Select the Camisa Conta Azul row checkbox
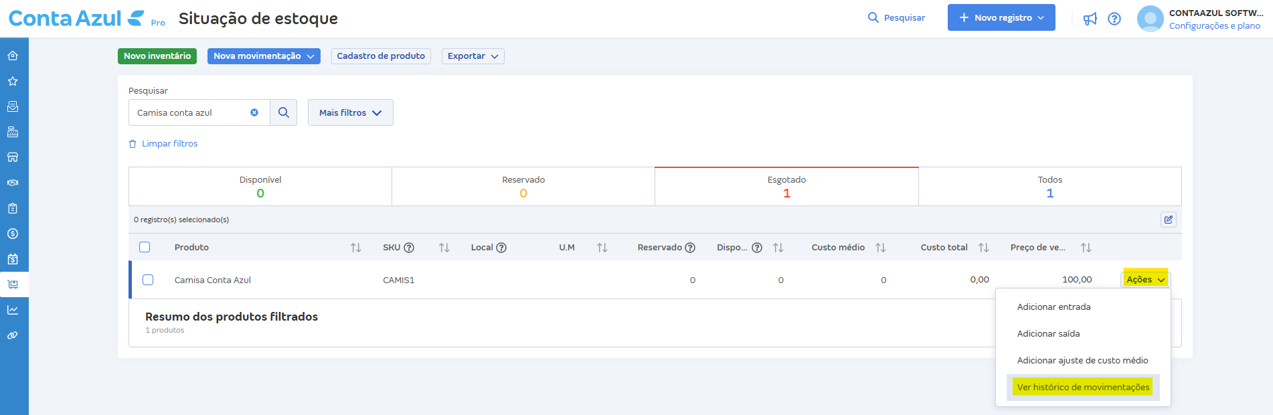This screenshot has width=1273, height=415. coord(148,280)
